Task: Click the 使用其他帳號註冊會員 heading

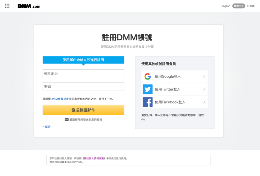Action: (x=159, y=64)
